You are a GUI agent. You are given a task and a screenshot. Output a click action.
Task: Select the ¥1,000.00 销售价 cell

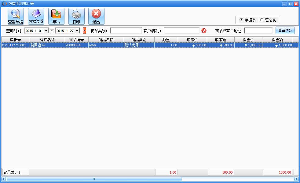point(248,45)
